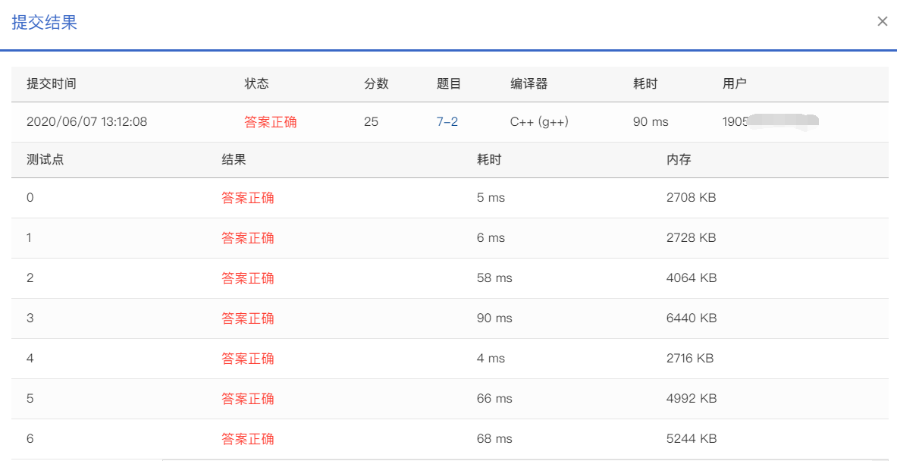The height and width of the screenshot is (461, 897).
Task: Click 答案正确 result for test point 0
Action: 248,198
